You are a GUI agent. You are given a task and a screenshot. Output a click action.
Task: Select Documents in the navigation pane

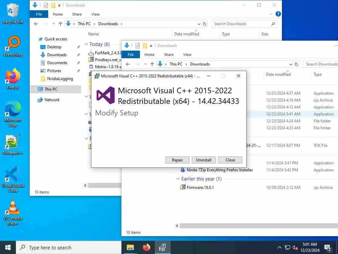57,63
